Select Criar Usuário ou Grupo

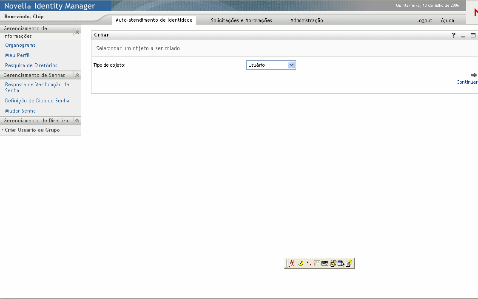click(32, 130)
